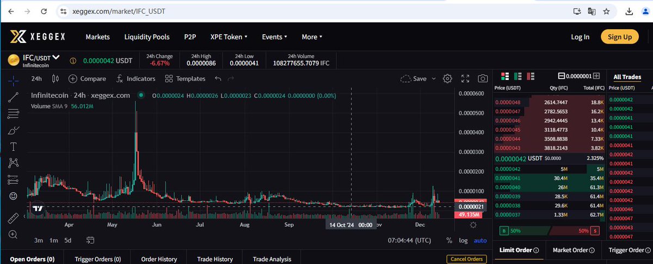Click the browser translate page icon
653x264 pixels.
591,11
